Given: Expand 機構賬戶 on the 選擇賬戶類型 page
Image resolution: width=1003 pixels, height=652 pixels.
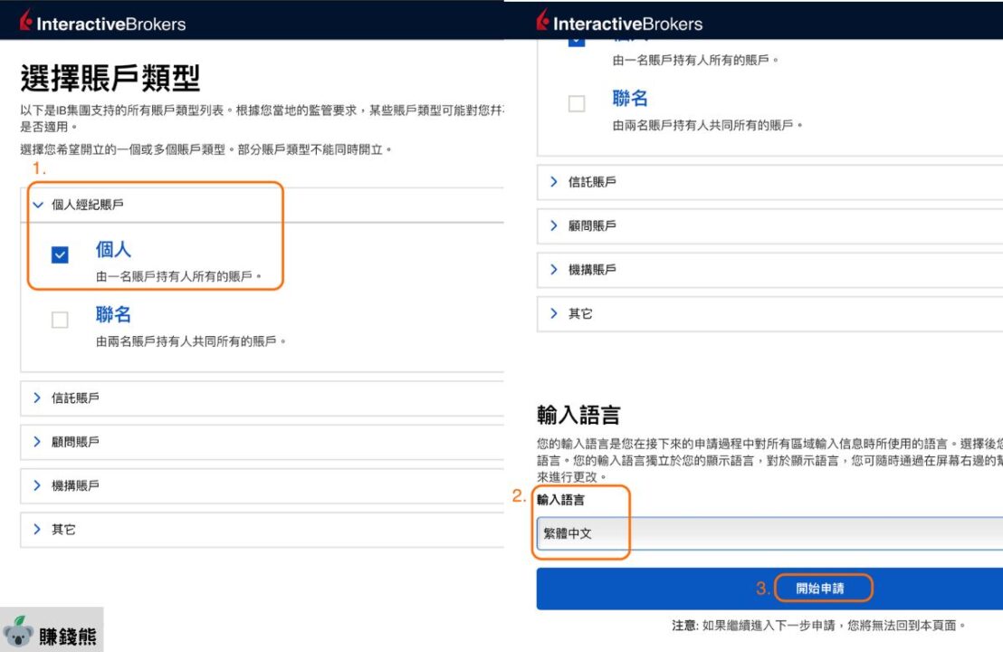Looking at the screenshot, I should pos(263,485).
